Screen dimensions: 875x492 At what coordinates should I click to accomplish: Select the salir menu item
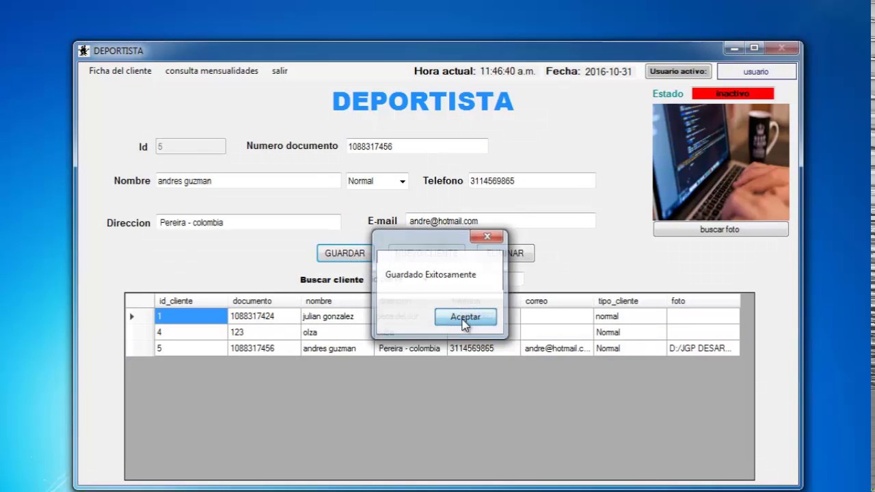pyautogui.click(x=280, y=71)
